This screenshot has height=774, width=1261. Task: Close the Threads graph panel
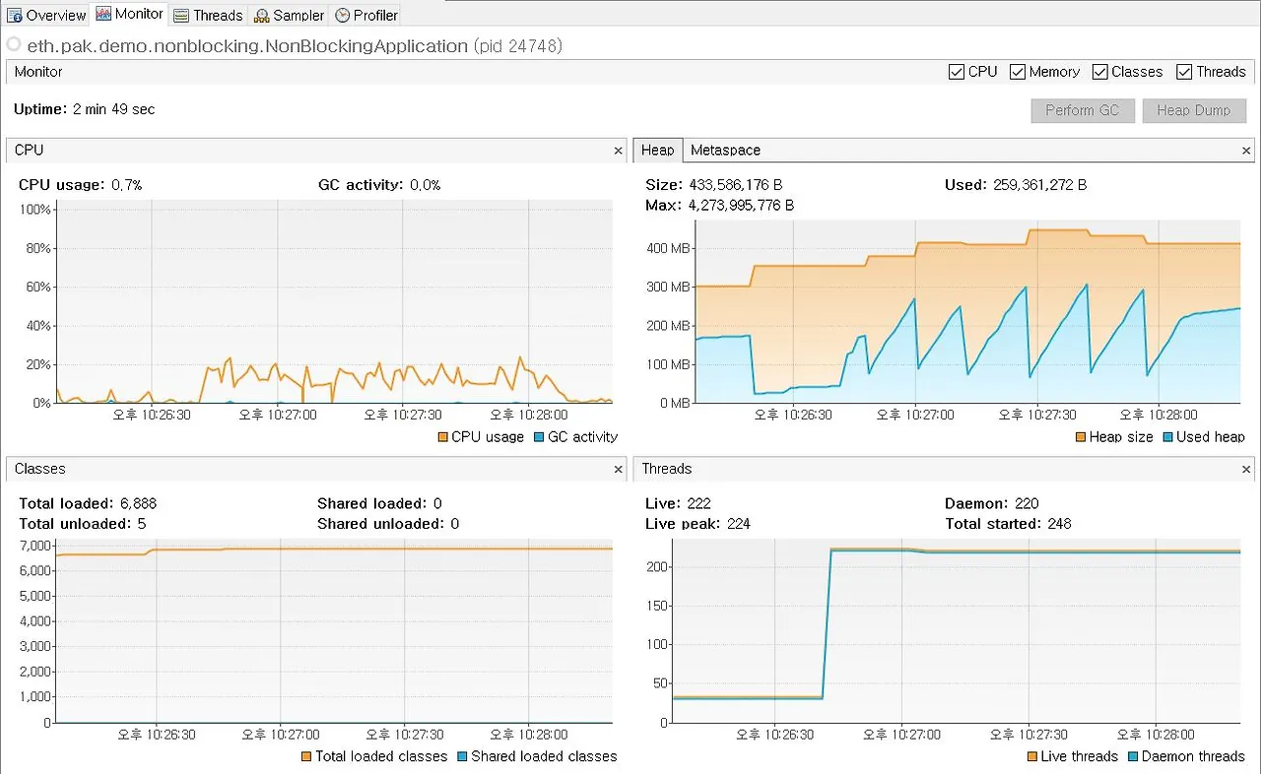[1246, 470]
